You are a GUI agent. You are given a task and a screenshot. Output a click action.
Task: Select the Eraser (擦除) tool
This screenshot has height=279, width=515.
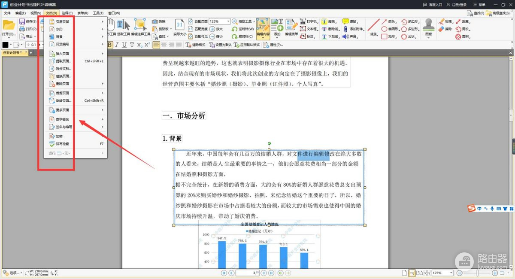pos(445,29)
